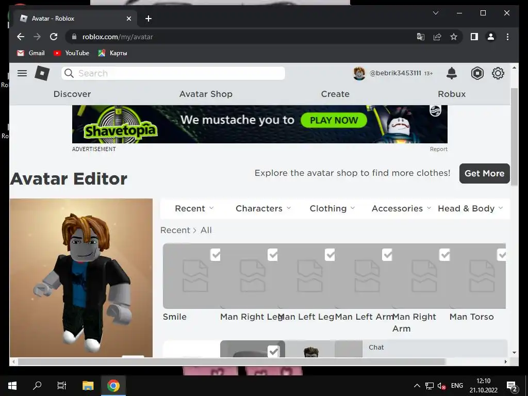The image size is (528, 396).
Task: Share this page from the address bar
Action: coord(437,37)
